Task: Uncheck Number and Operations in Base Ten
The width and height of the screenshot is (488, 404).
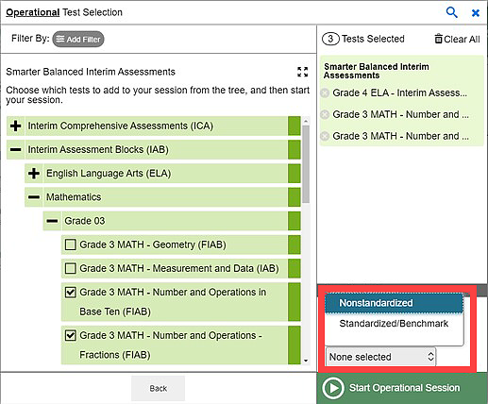Action: coord(70,293)
